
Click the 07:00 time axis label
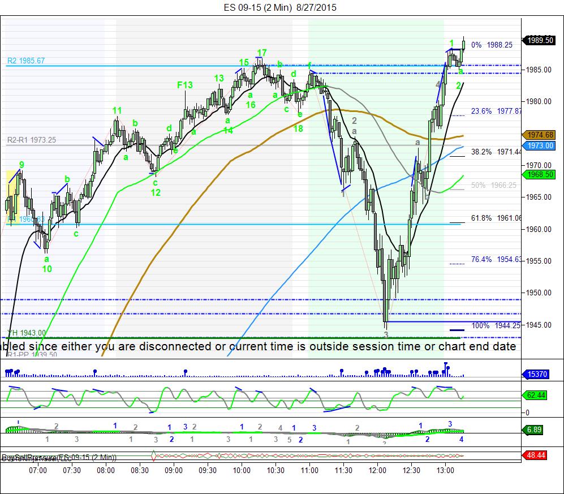[38, 470]
